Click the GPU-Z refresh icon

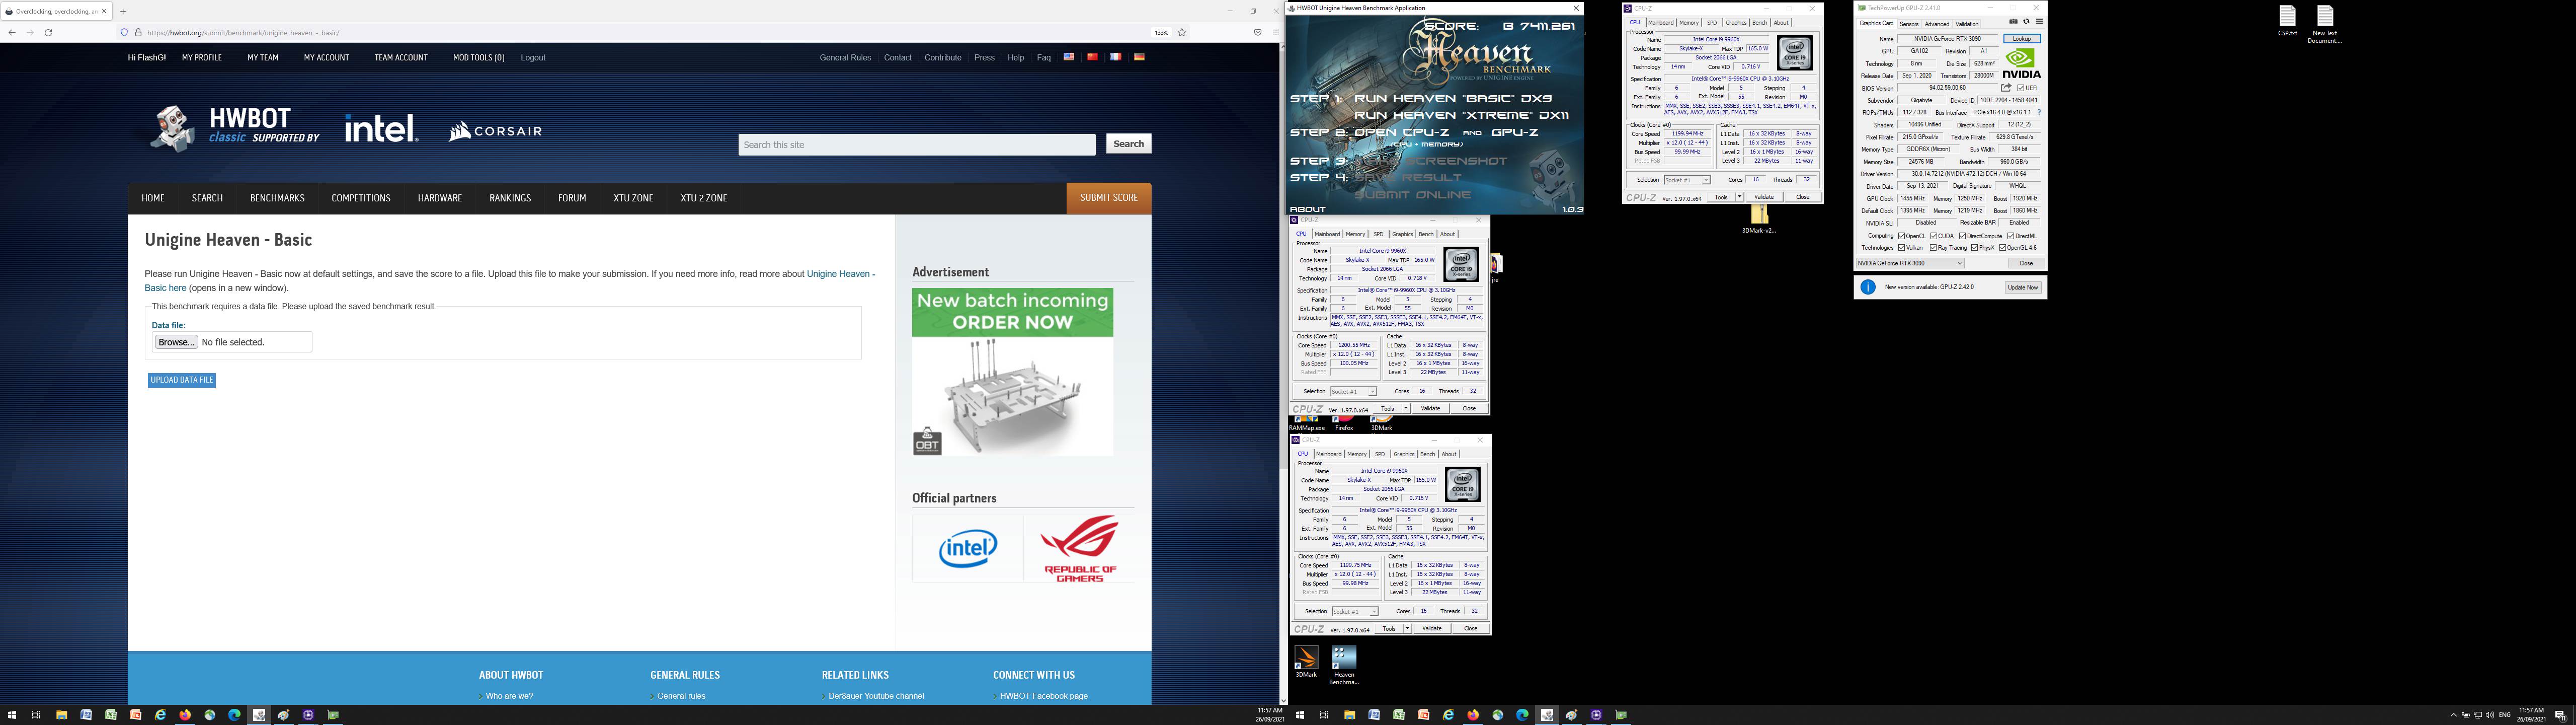(2026, 21)
